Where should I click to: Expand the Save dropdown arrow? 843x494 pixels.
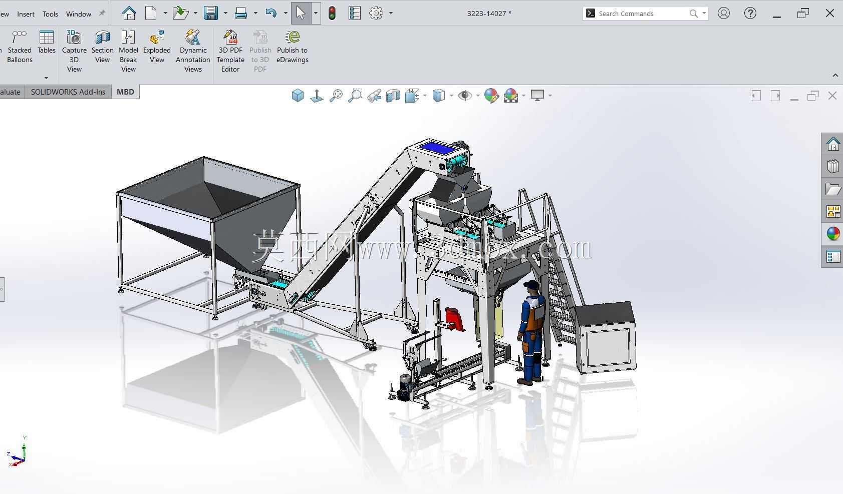pyautogui.click(x=225, y=13)
